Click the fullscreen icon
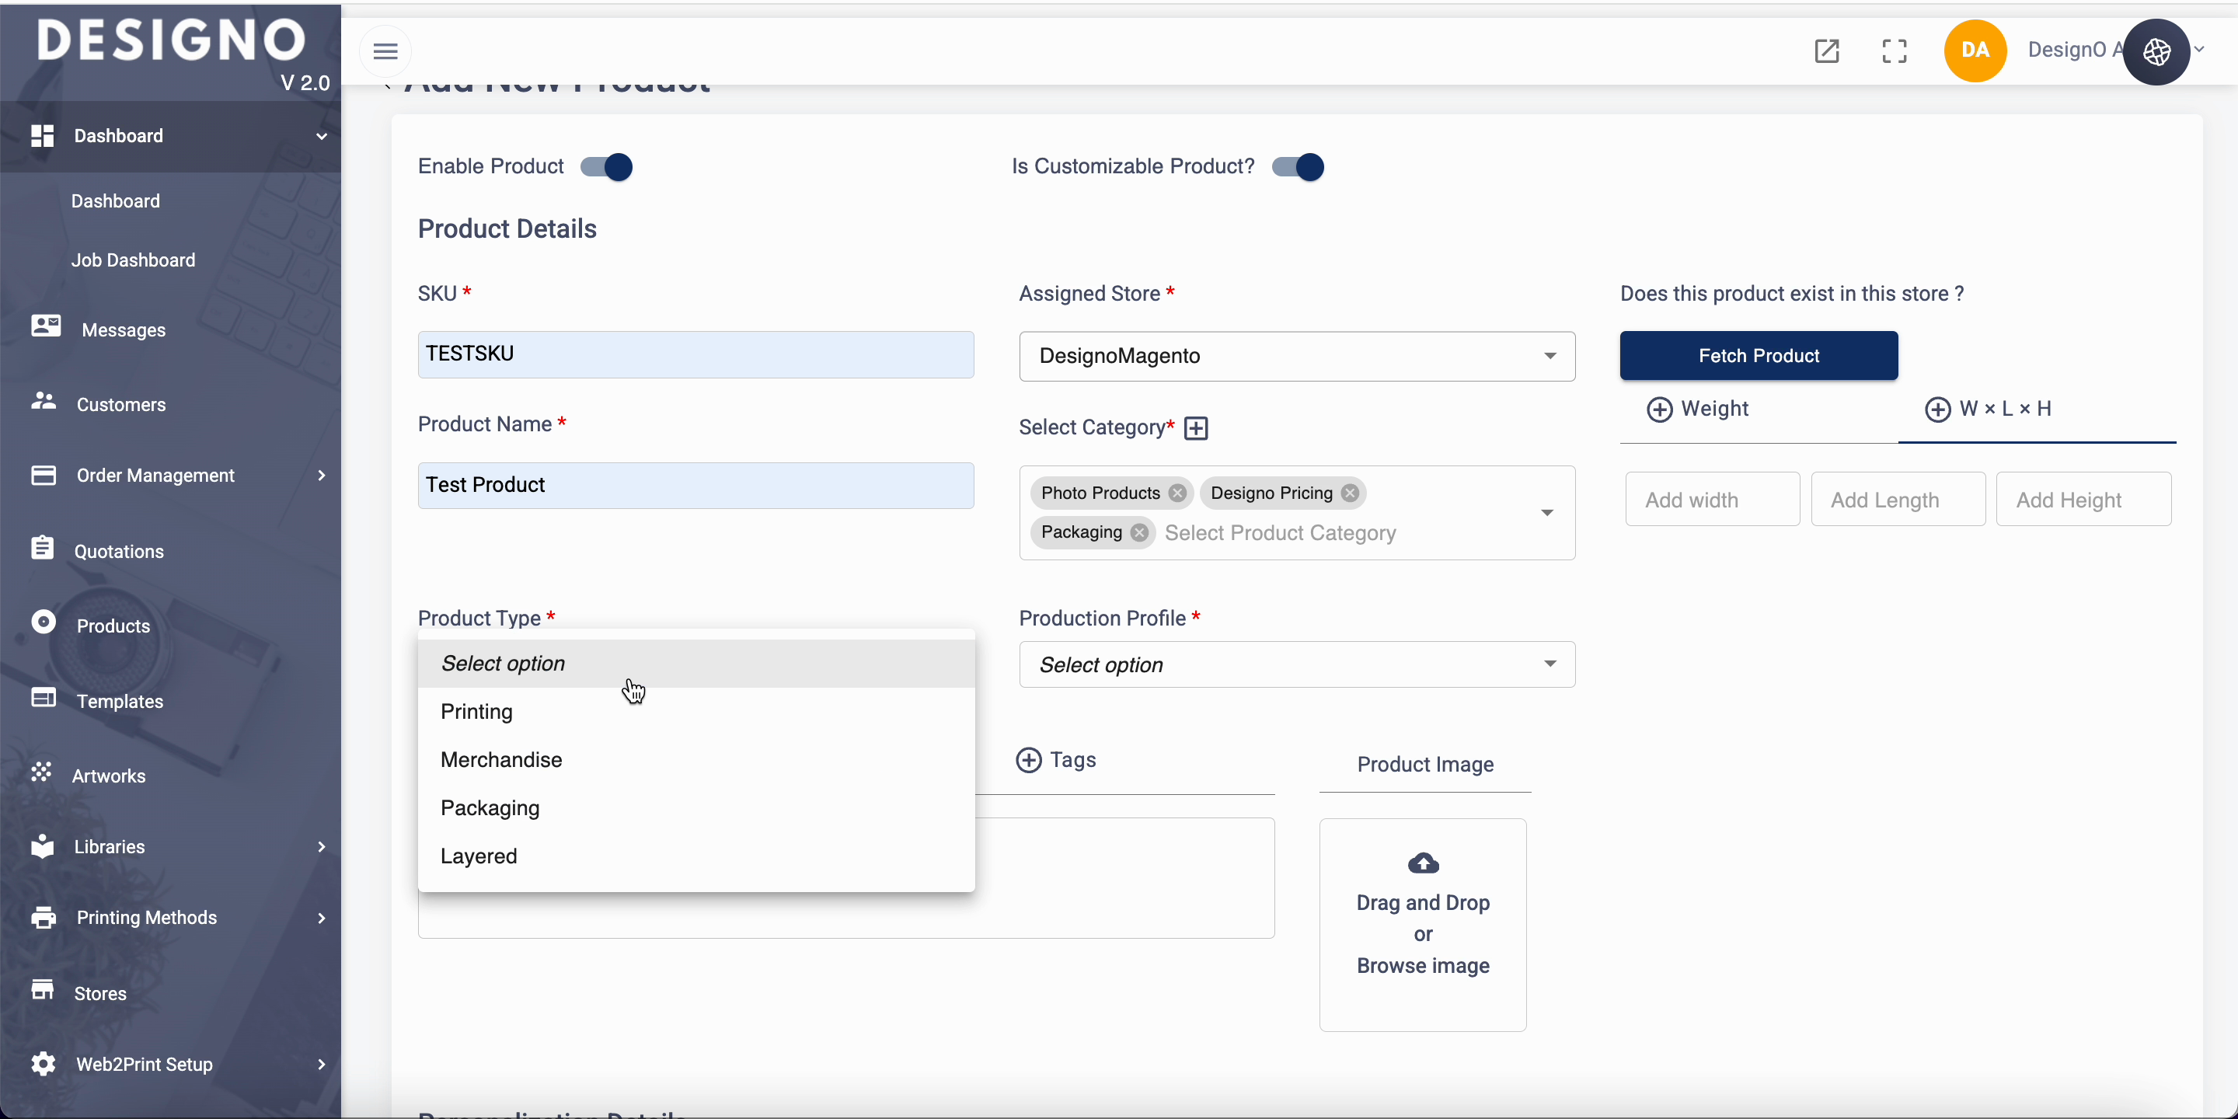The height and width of the screenshot is (1119, 2238). 1894,51
